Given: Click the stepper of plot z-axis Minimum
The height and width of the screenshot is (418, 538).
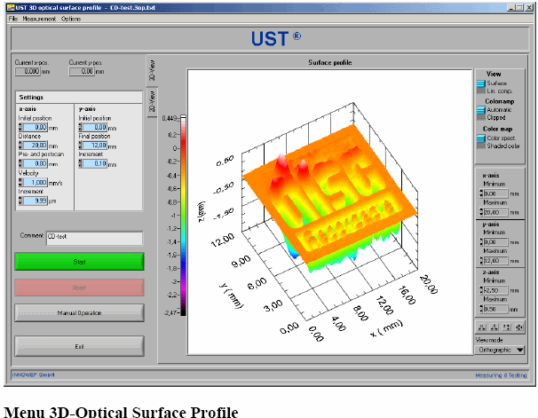Looking at the screenshot, I should [x=481, y=290].
